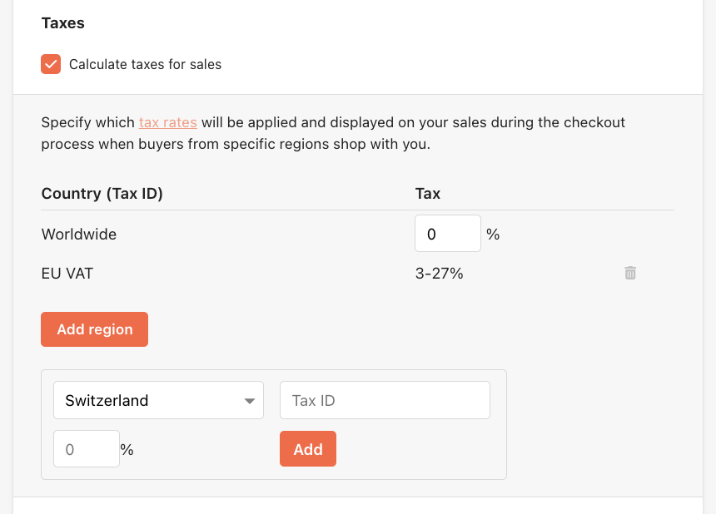This screenshot has width=716, height=514.
Task: Focus the new region tax percent field
Action: coord(87,449)
